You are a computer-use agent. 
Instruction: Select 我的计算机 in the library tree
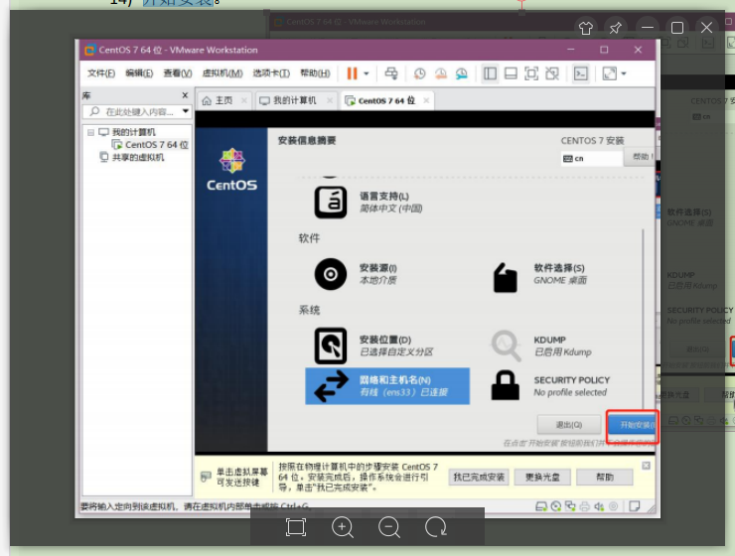[134, 132]
